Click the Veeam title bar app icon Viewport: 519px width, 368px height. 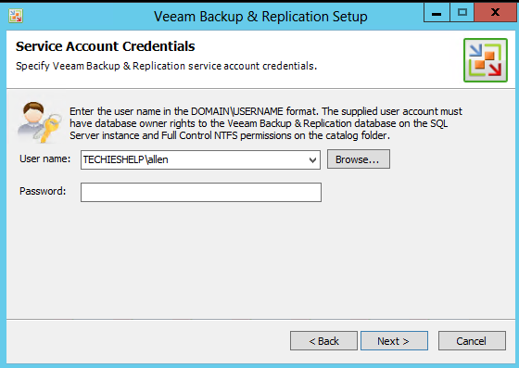tap(16, 16)
